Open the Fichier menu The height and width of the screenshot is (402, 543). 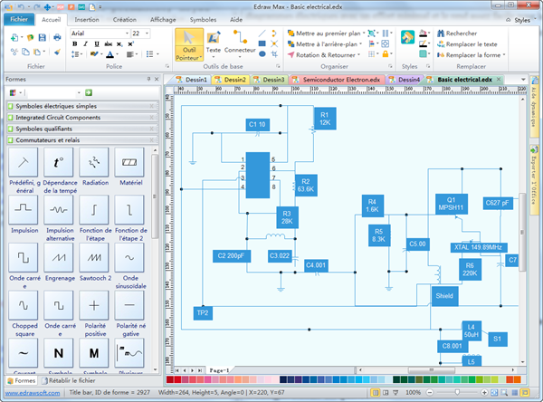point(19,19)
